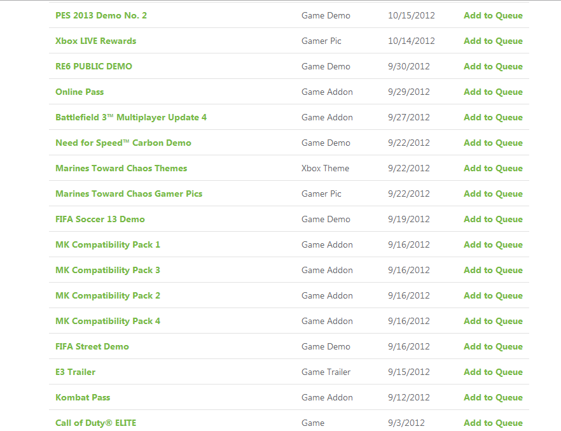Add MK Compatibility Pack 3 to queue
The width and height of the screenshot is (561, 431).
coord(493,270)
